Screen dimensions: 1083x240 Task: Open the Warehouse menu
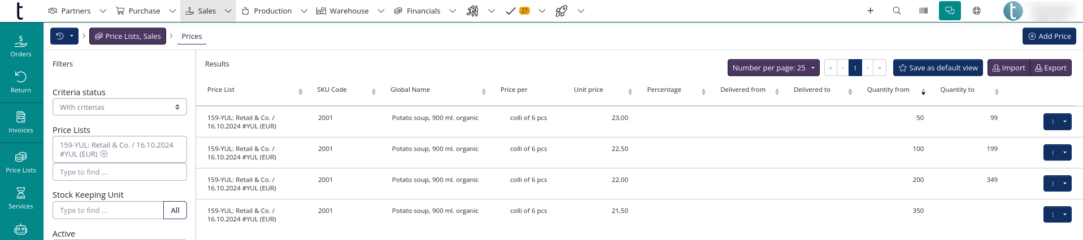point(342,11)
